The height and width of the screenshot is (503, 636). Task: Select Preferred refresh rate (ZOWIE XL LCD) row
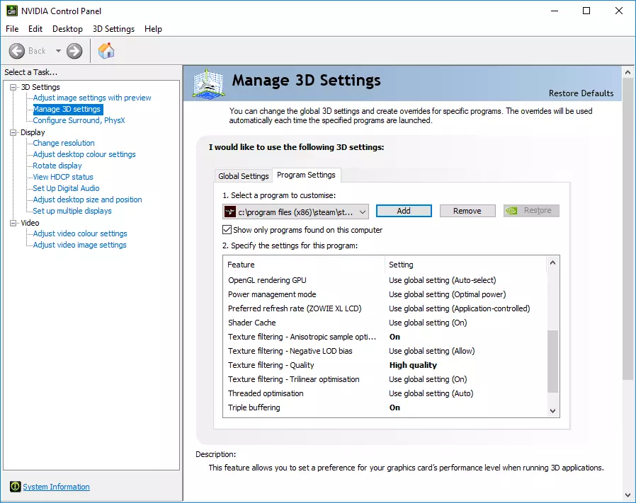385,308
